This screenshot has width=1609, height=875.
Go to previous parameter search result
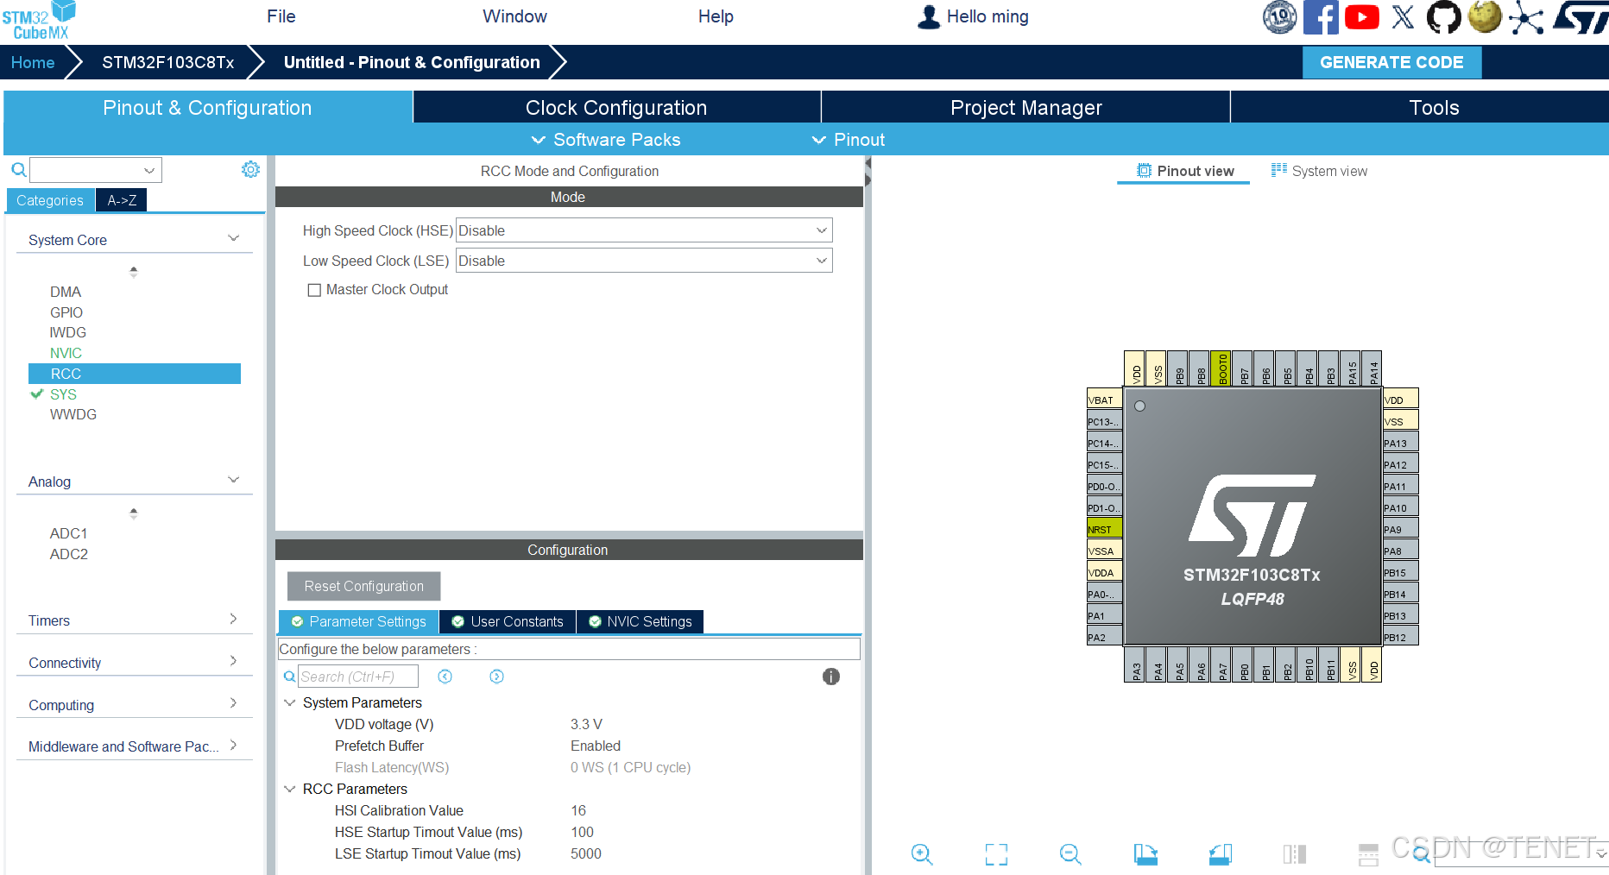445,677
